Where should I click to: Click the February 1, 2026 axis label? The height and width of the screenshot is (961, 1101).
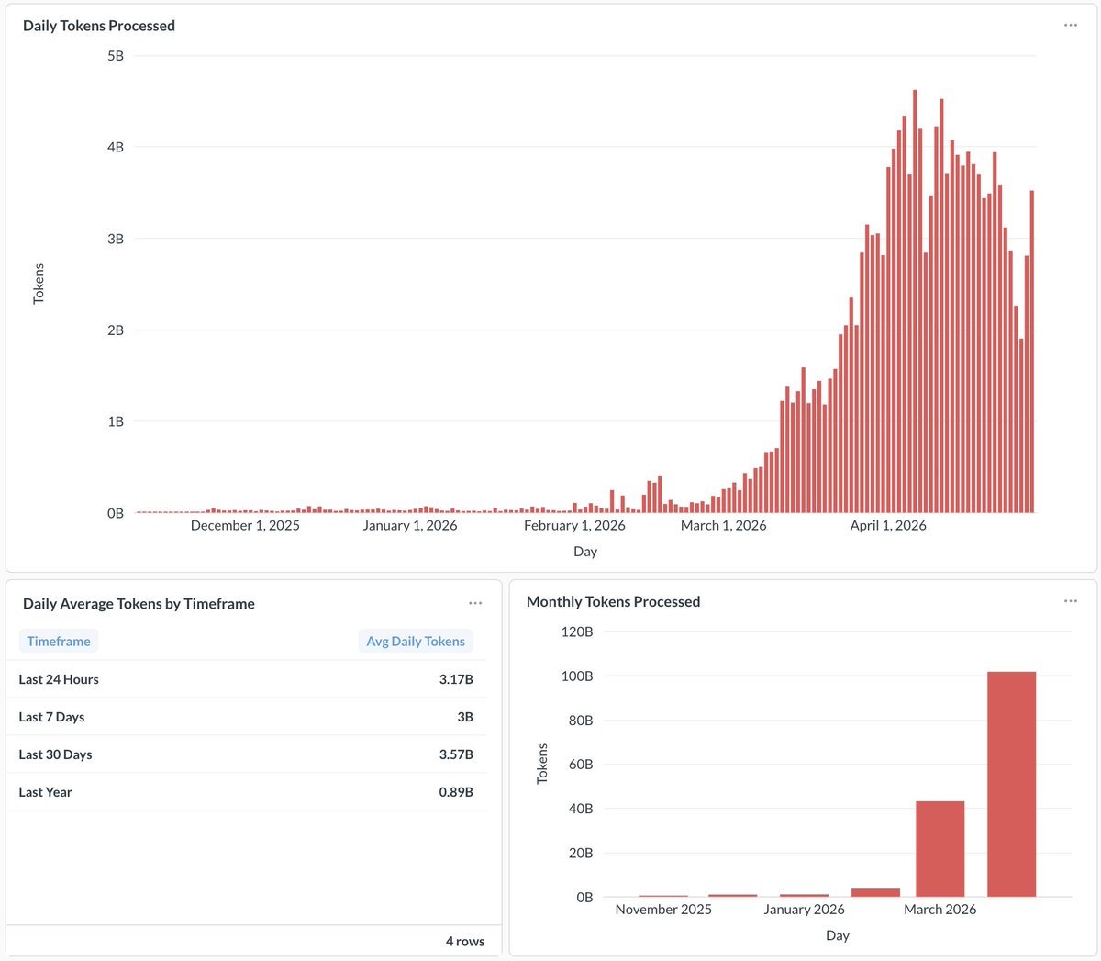point(574,526)
